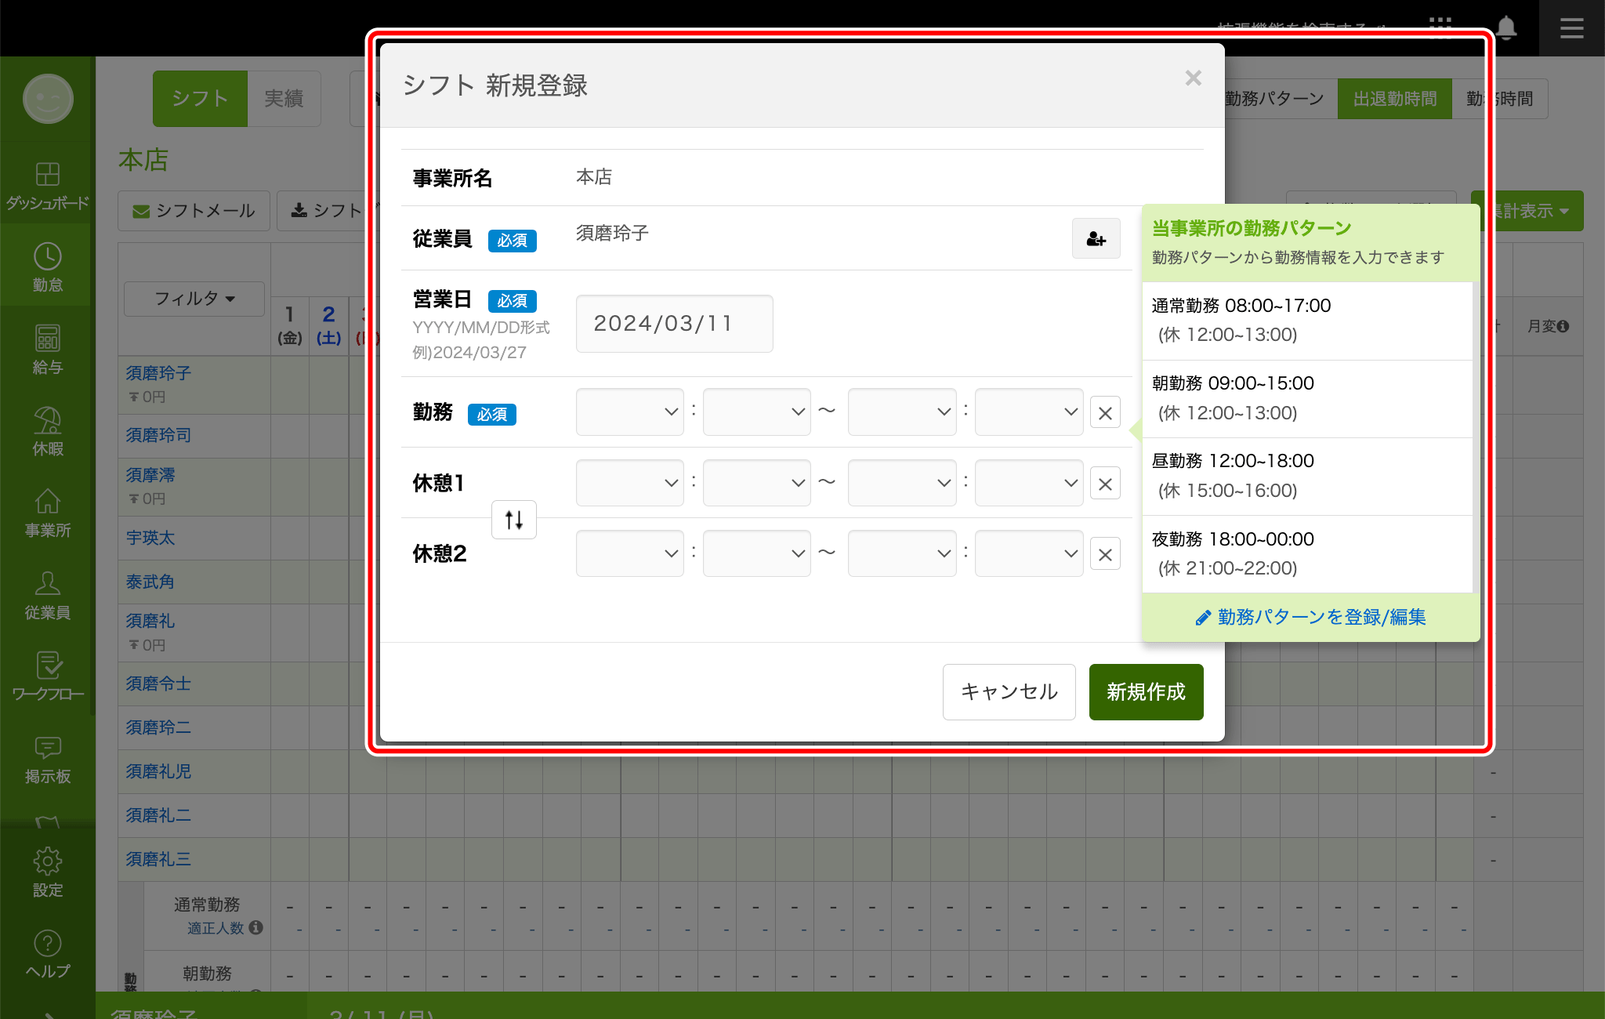
Task: Click the 営業日 date input field
Action: pos(673,323)
